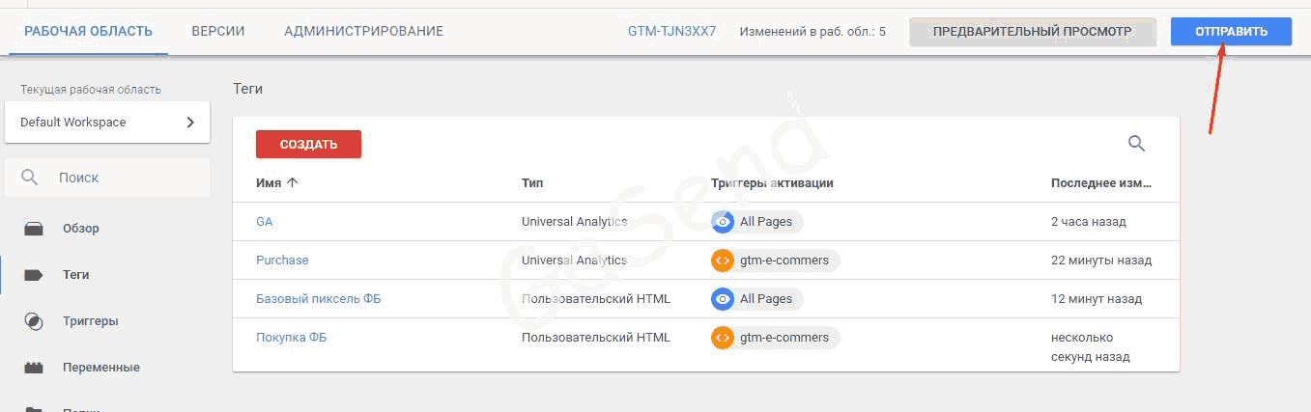The width and height of the screenshot is (1311, 412).
Task: Click the Триггеры circle icon in the sidebar
Action: click(34, 321)
